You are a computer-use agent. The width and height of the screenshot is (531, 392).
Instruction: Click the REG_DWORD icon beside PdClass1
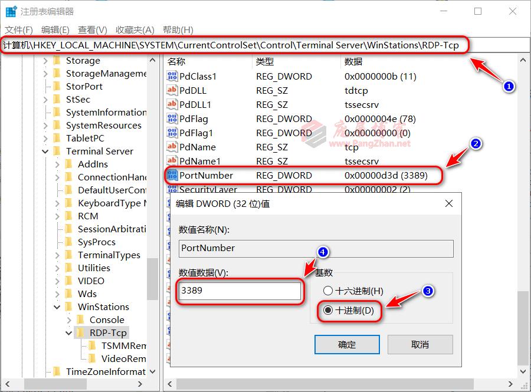point(172,76)
